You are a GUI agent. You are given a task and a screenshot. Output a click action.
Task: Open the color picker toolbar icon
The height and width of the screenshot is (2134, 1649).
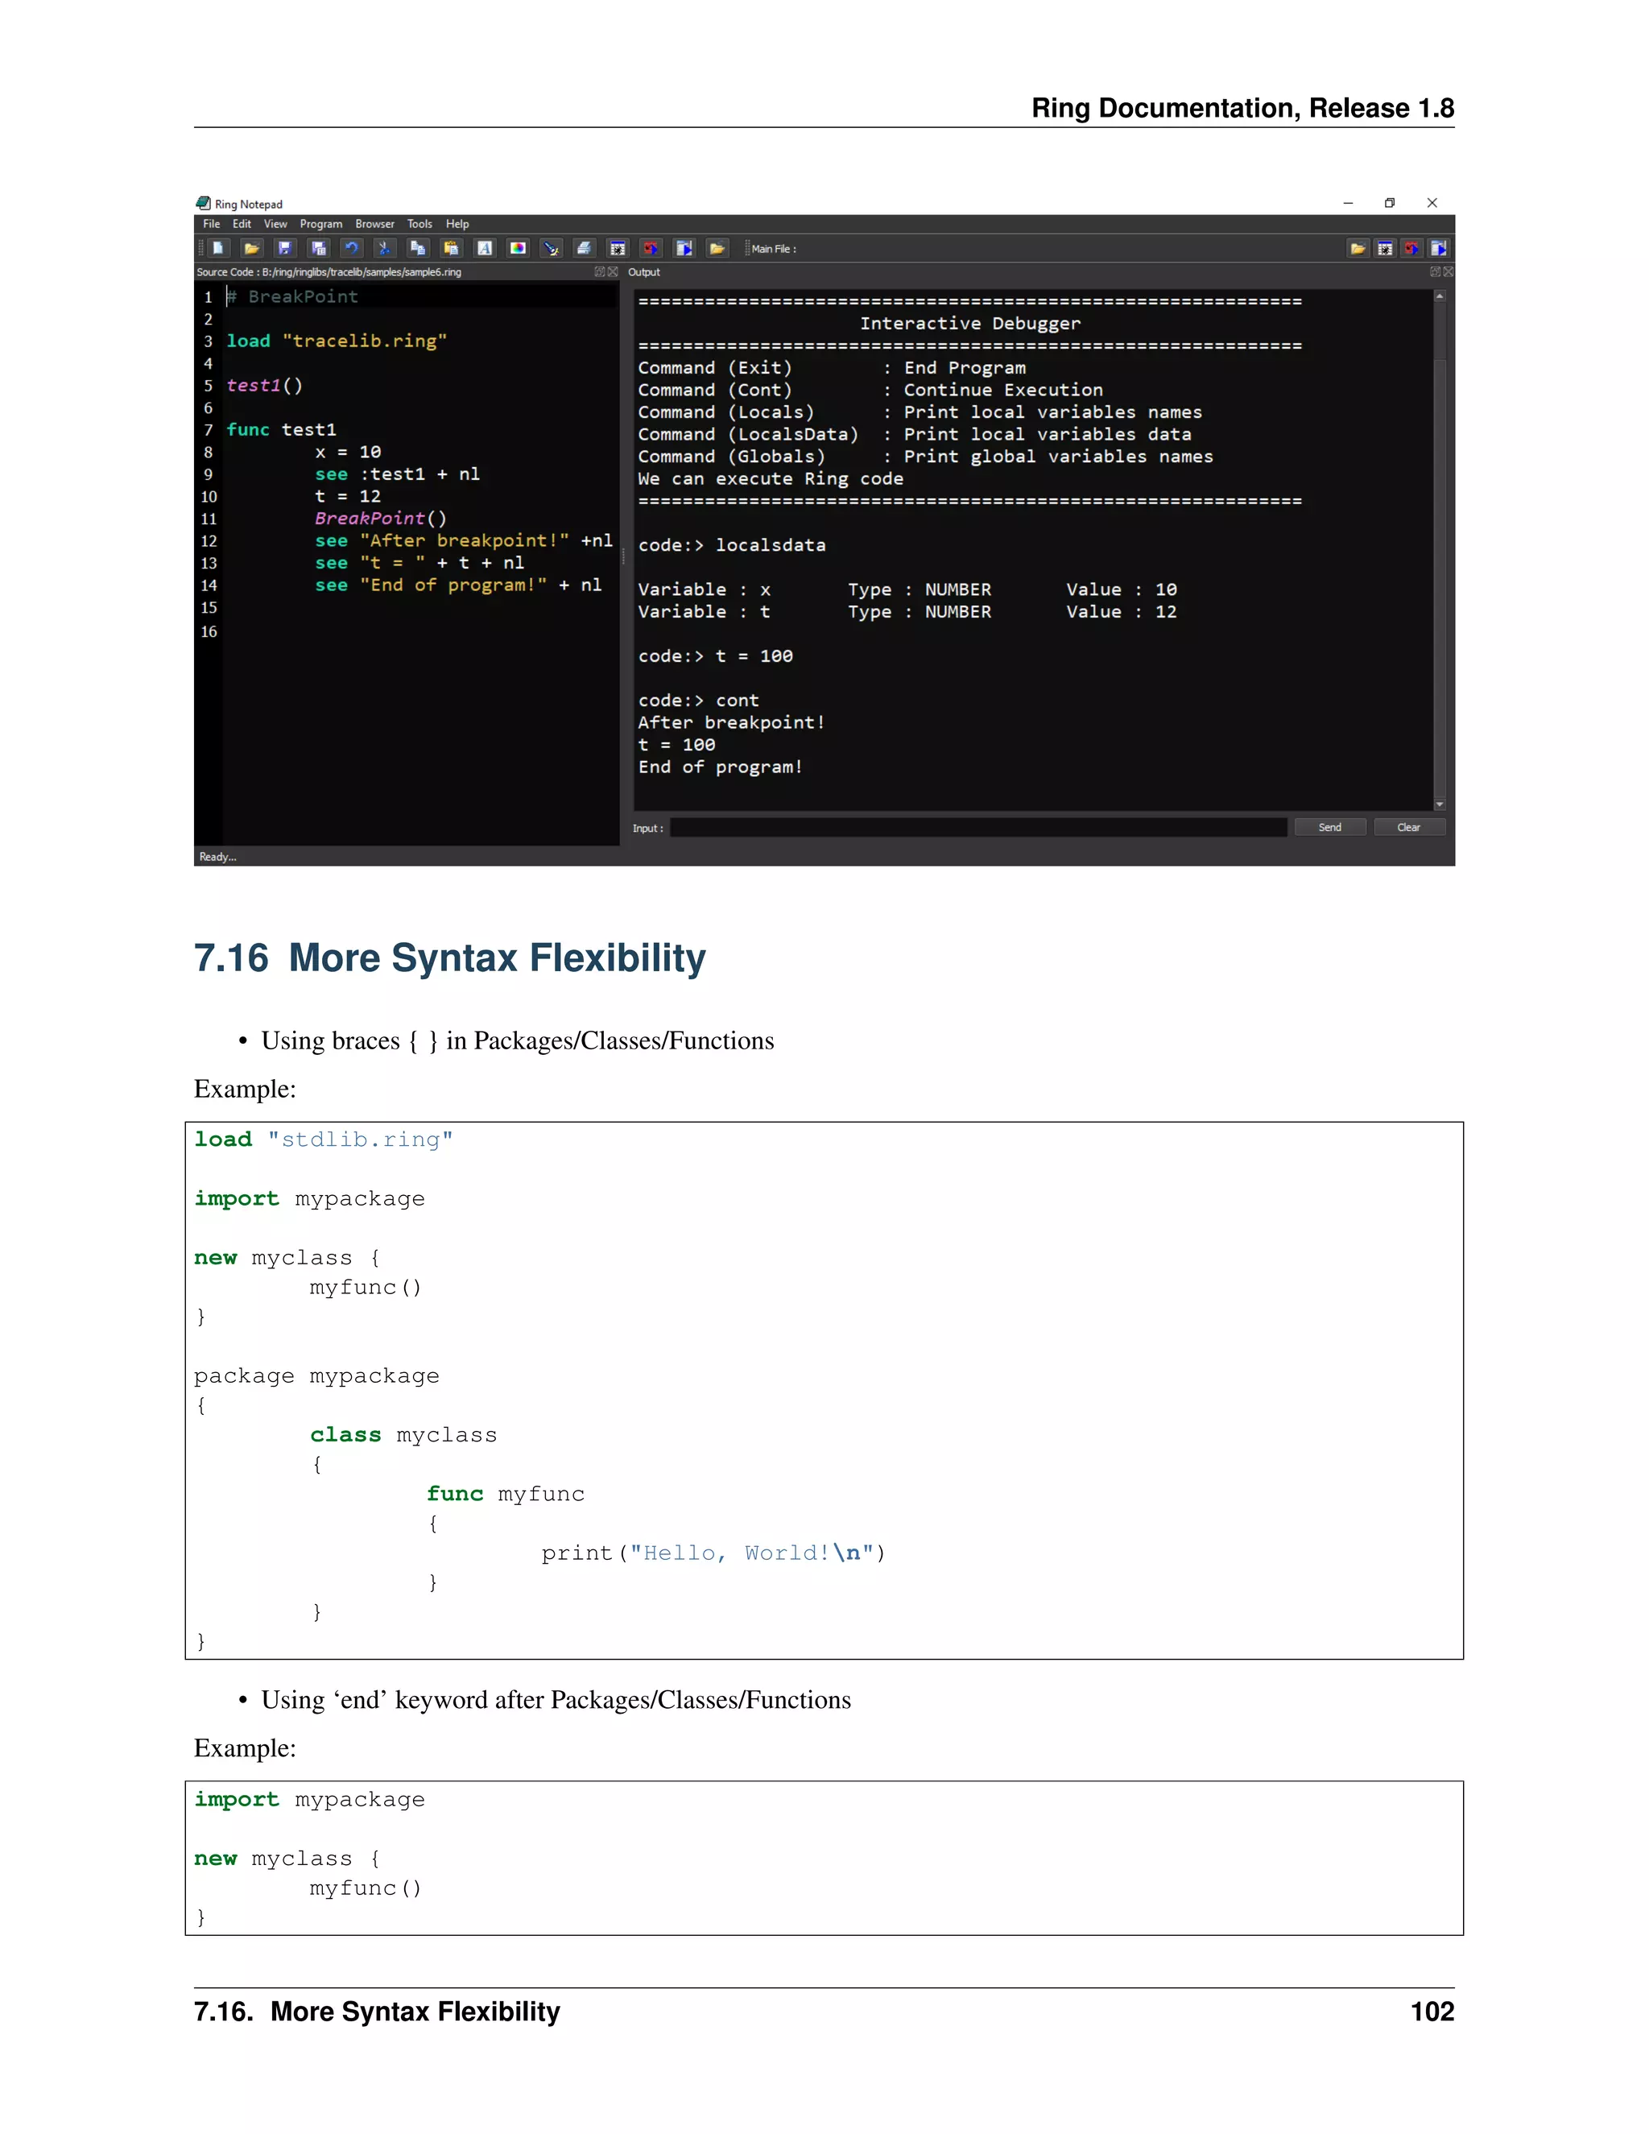click(518, 248)
